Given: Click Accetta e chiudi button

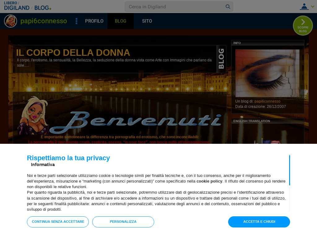Looking at the screenshot, I should 259,222.
